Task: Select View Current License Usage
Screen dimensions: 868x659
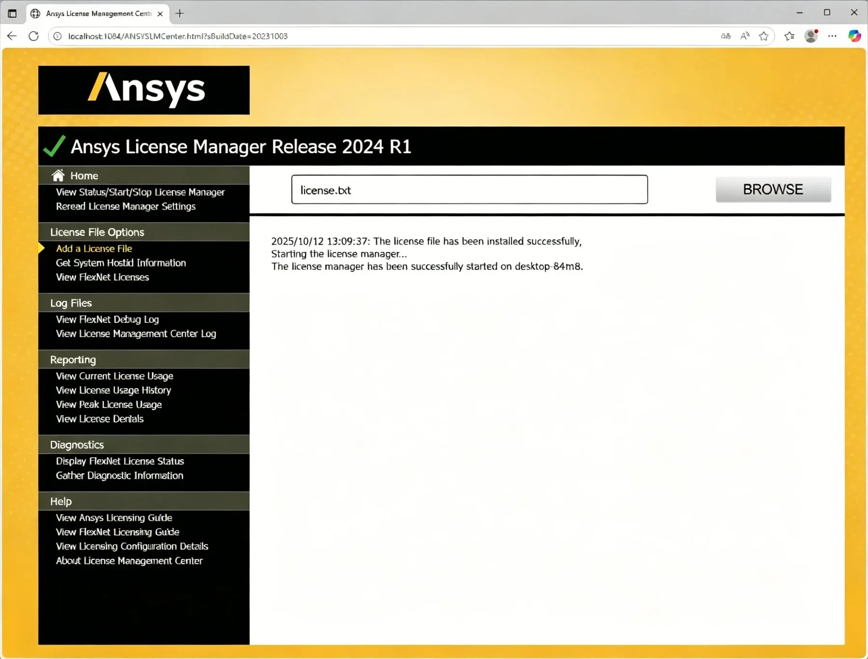Action: pyautogui.click(x=115, y=376)
